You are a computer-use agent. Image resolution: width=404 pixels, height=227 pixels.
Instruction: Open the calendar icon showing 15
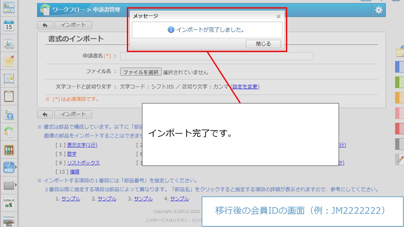(9, 26)
